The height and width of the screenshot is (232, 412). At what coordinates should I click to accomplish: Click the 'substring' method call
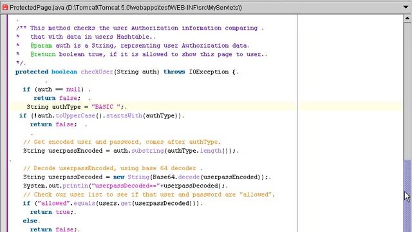coord(147,151)
